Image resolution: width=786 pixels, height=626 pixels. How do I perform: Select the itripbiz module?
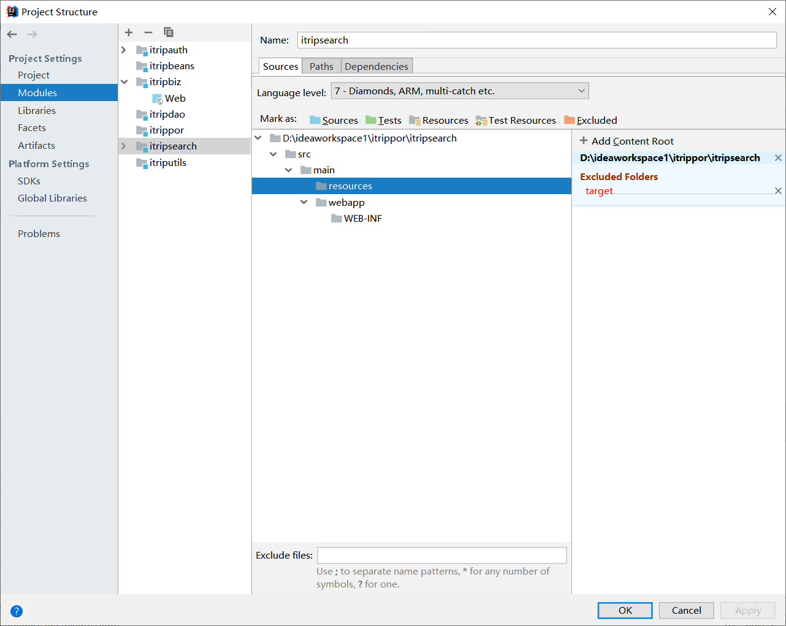point(165,82)
